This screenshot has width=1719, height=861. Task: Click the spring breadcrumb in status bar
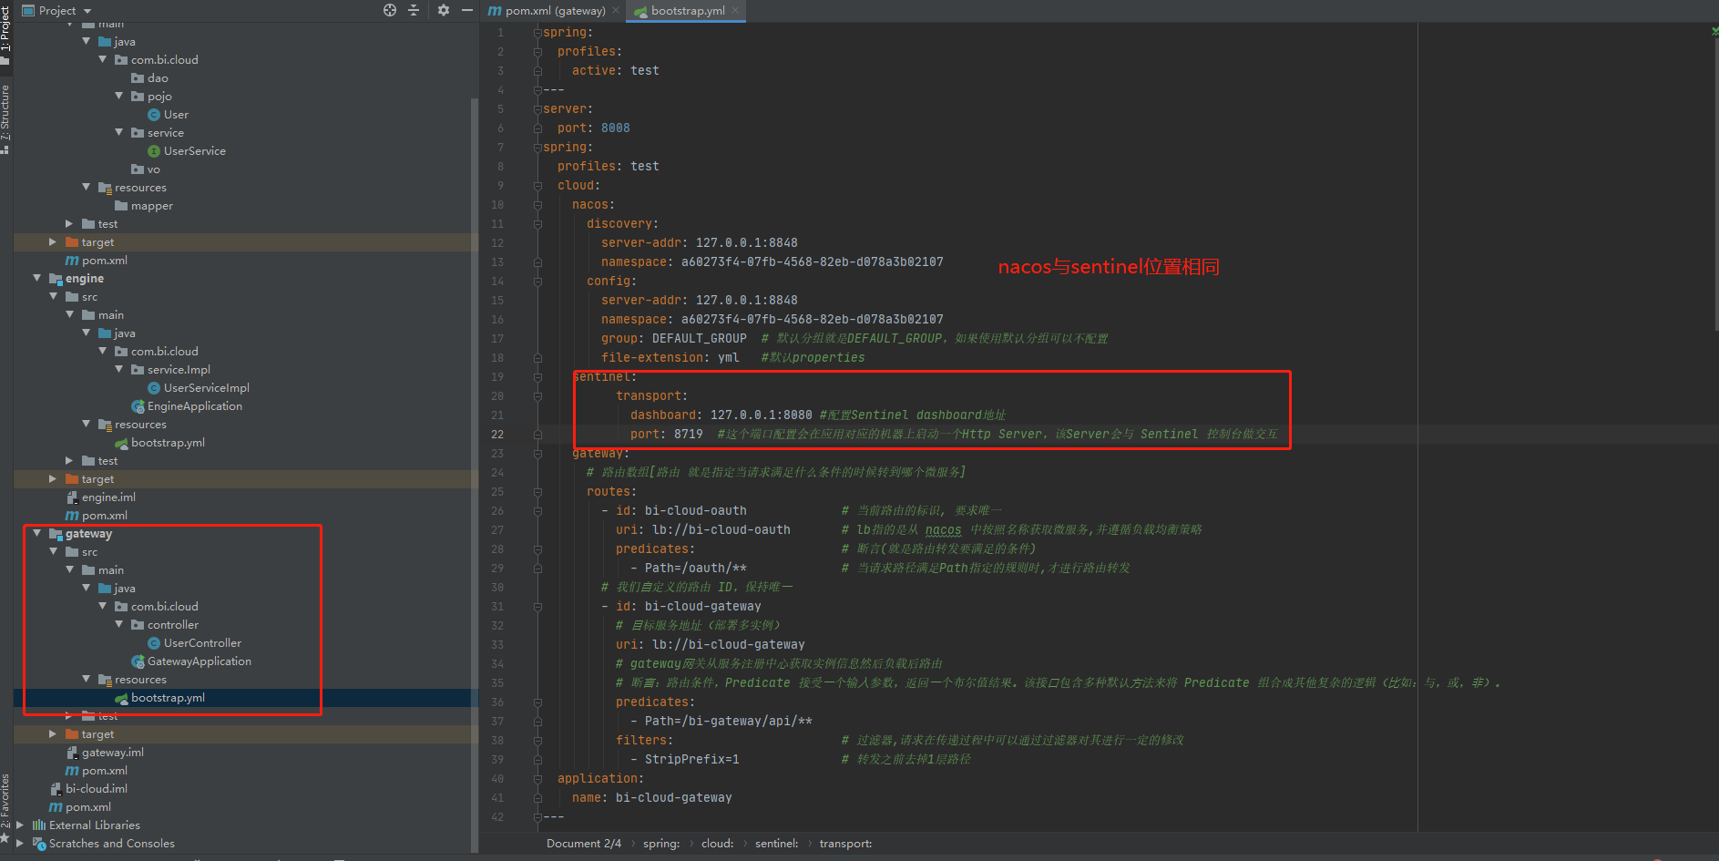click(660, 843)
